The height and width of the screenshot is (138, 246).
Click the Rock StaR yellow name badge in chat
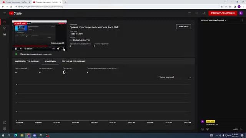210,121
